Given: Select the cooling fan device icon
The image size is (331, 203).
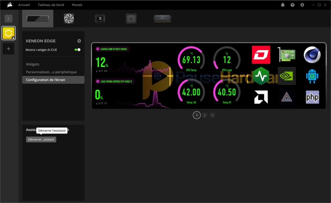Looking at the screenshot, I should click(69, 18).
